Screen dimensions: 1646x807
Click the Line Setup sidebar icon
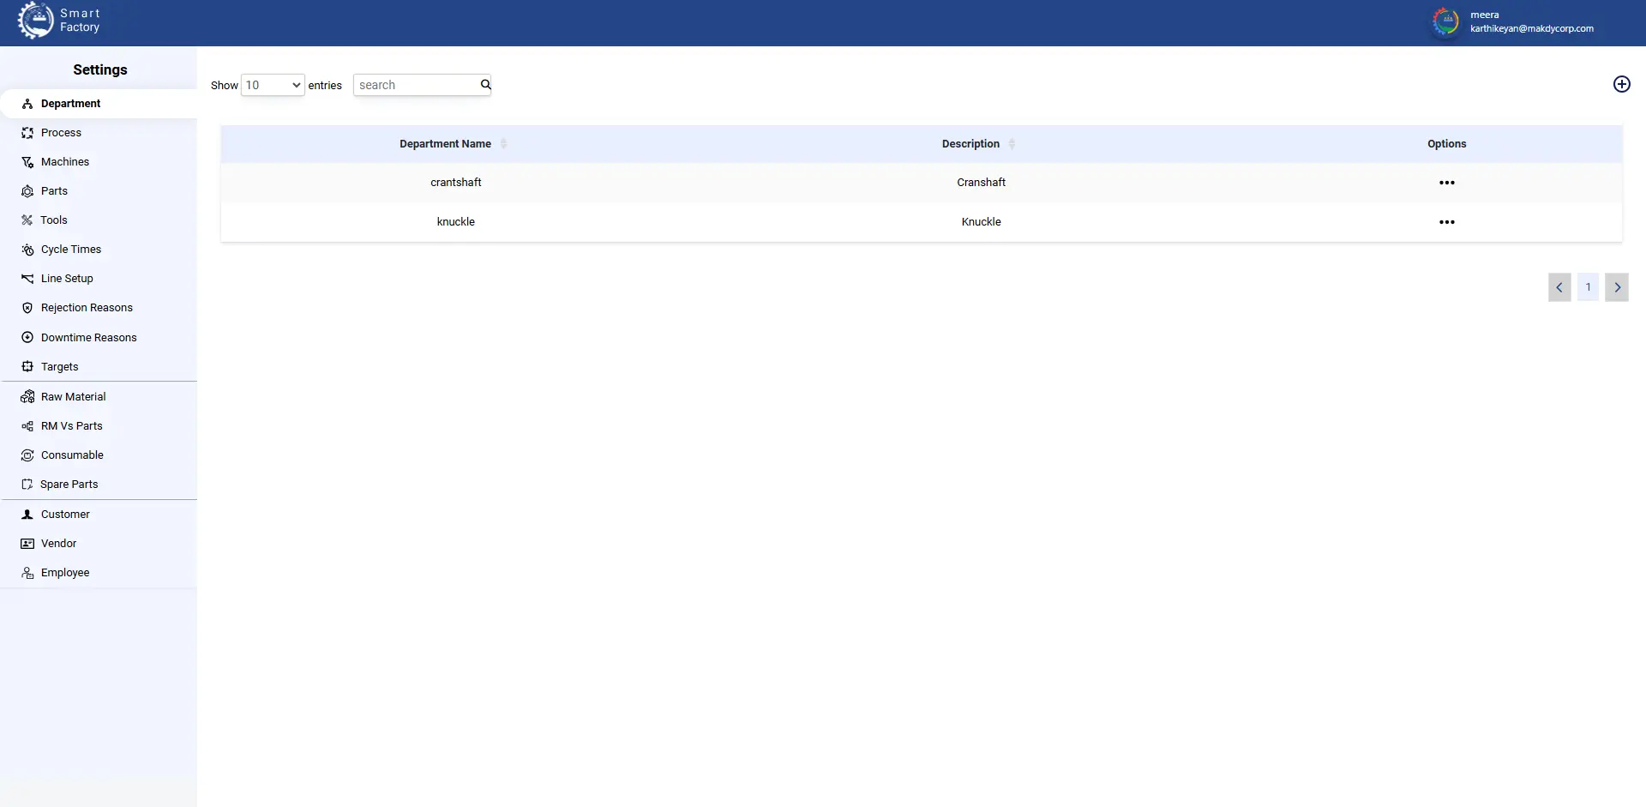[27, 279]
